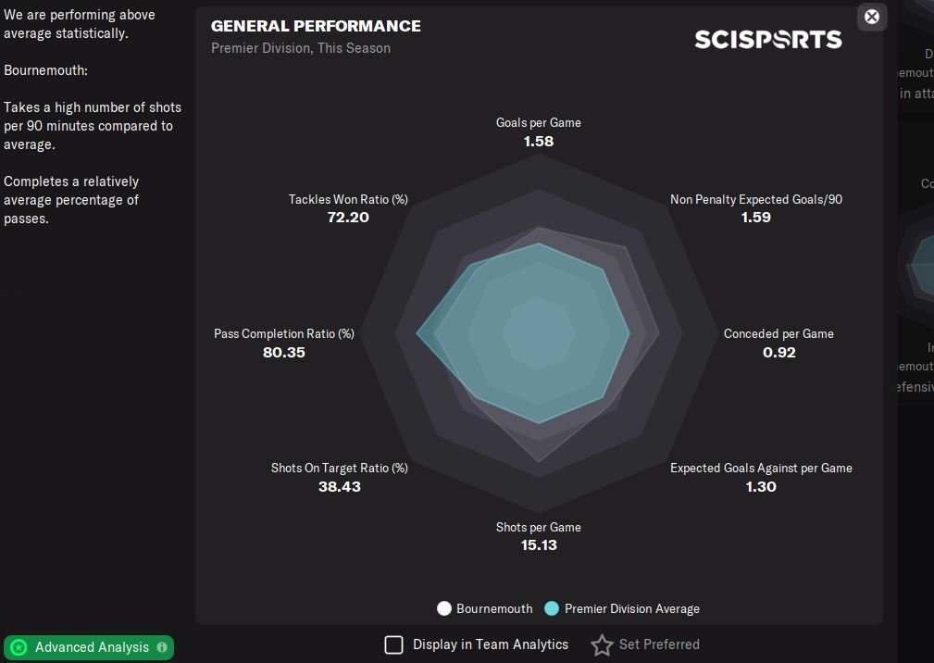This screenshot has height=663, width=934.
Task: Enable Display in Team Analytics checkbox
Action: (393, 644)
